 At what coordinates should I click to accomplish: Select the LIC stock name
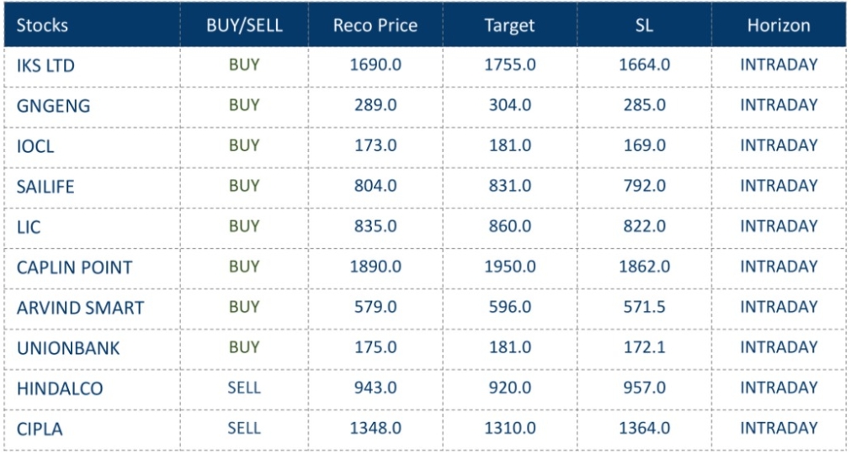pyautogui.click(x=29, y=227)
